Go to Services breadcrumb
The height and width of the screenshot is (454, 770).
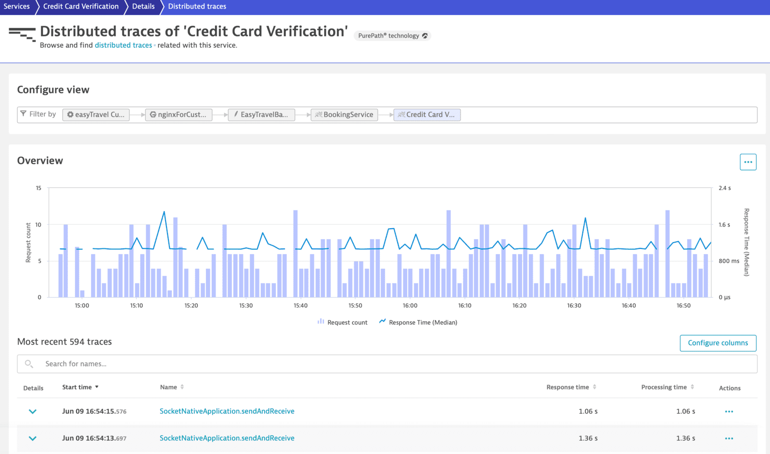click(17, 6)
